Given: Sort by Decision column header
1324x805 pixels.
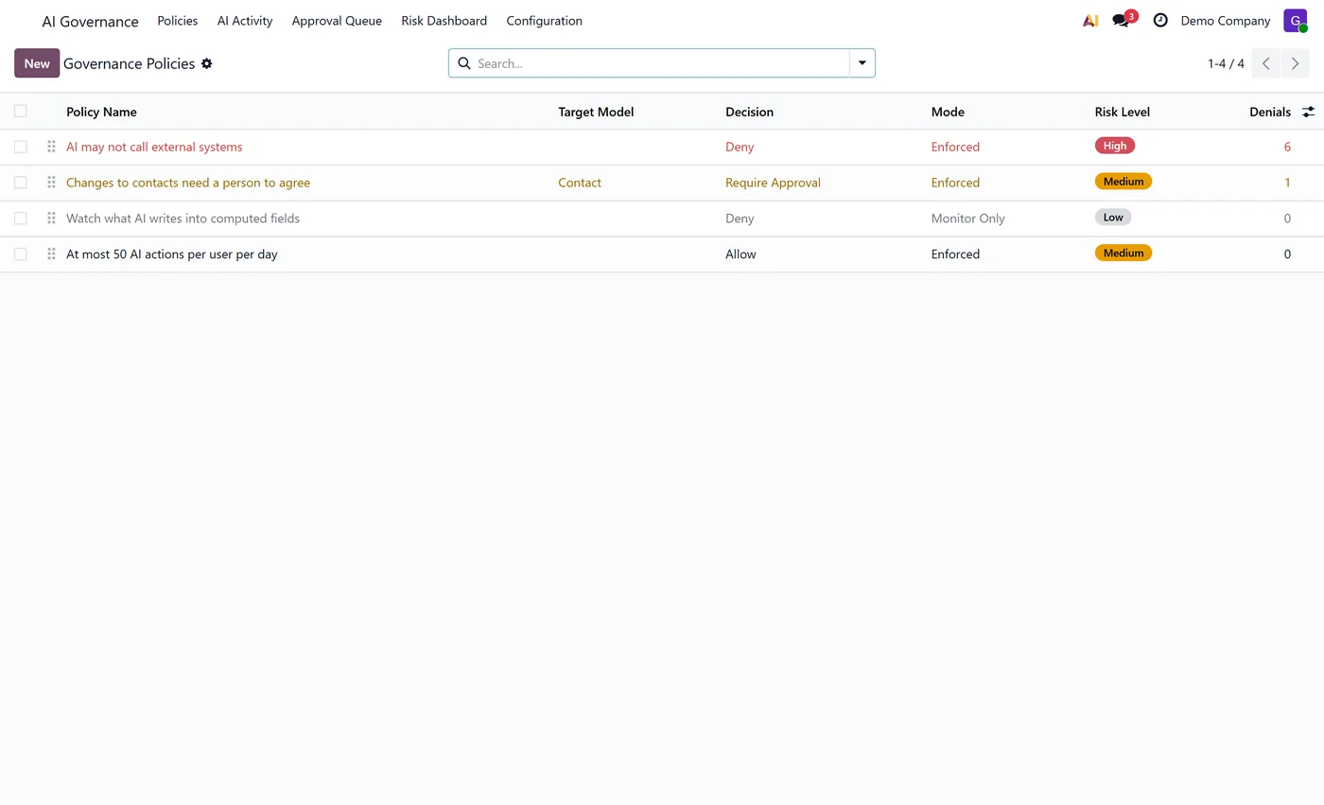Looking at the screenshot, I should pyautogui.click(x=749, y=112).
